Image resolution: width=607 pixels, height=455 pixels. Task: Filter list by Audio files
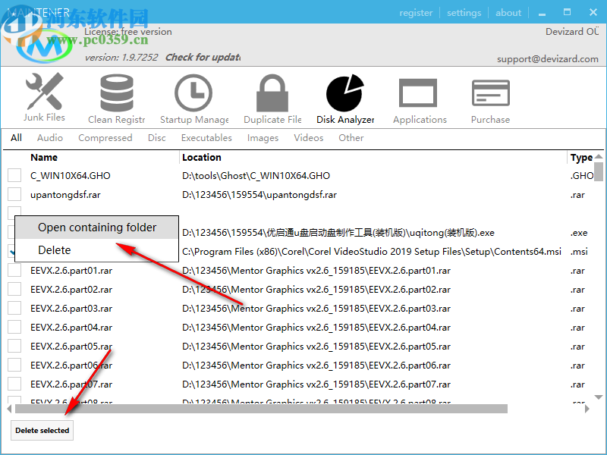coord(50,138)
